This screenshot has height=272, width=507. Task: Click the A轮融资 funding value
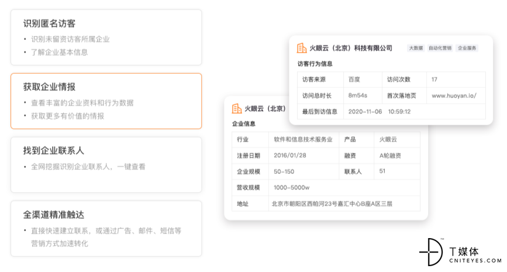[390, 156]
